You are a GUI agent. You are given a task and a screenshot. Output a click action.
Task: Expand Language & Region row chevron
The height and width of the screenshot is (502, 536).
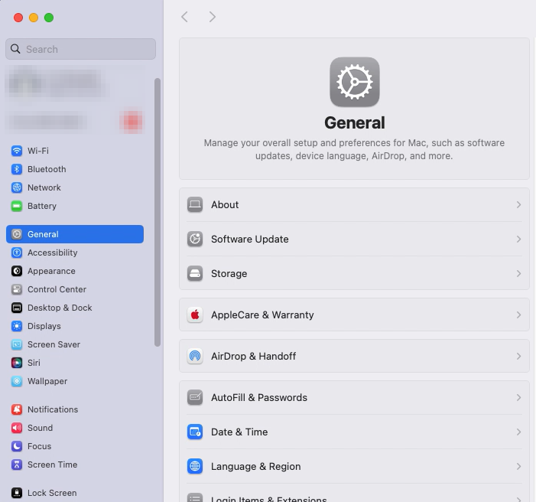point(518,466)
